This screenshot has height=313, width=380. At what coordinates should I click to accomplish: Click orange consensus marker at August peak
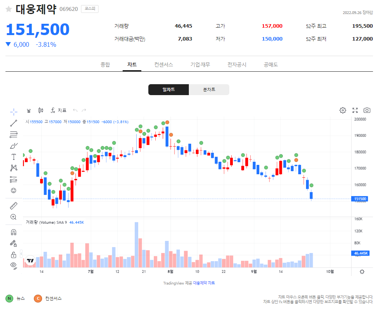pyautogui.click(x=167, y=122)
